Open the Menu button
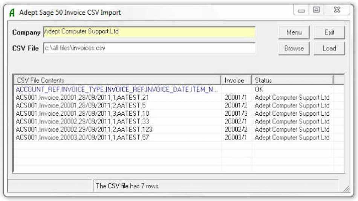This screenshot has width=358, height=201. [294, 32]
